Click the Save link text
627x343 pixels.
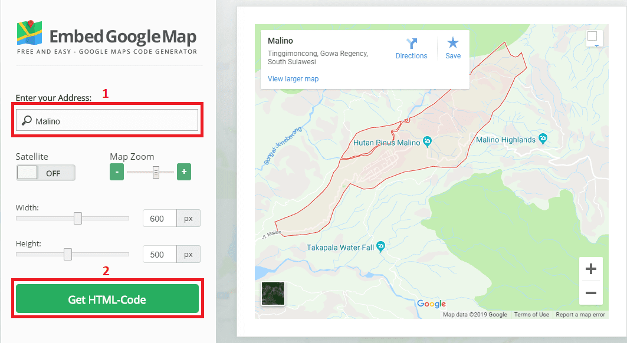(453, 56)
